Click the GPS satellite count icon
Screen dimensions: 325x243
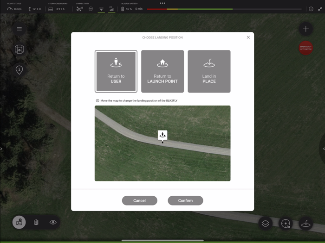[79, 9]
